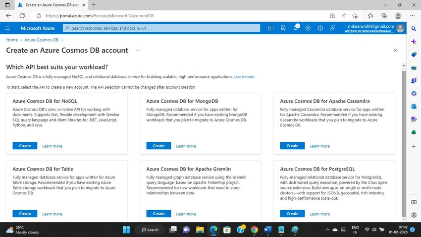421x237 pixels.
Task: Click the Home breadcrumb
Action: click(x=12, y=40)
